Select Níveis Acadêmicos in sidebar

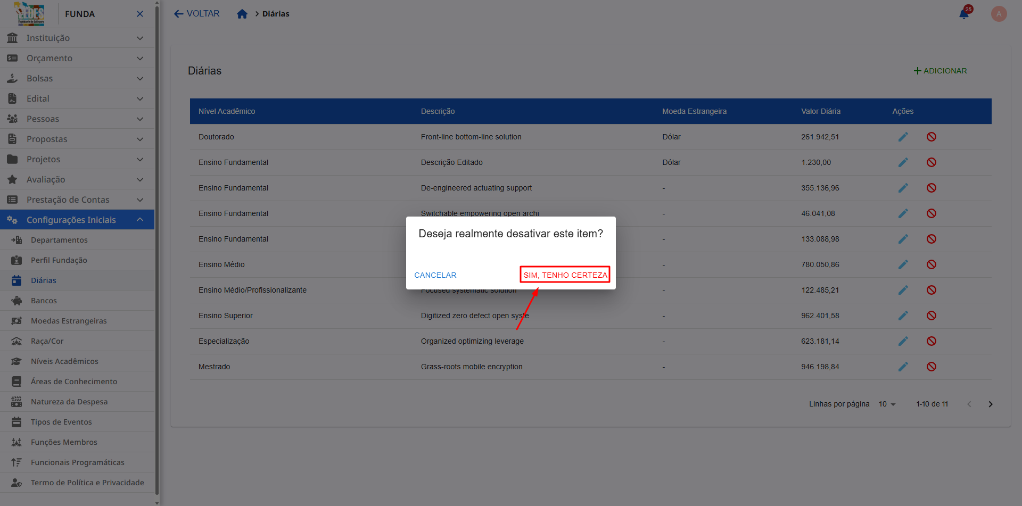[x=64, y=361]
